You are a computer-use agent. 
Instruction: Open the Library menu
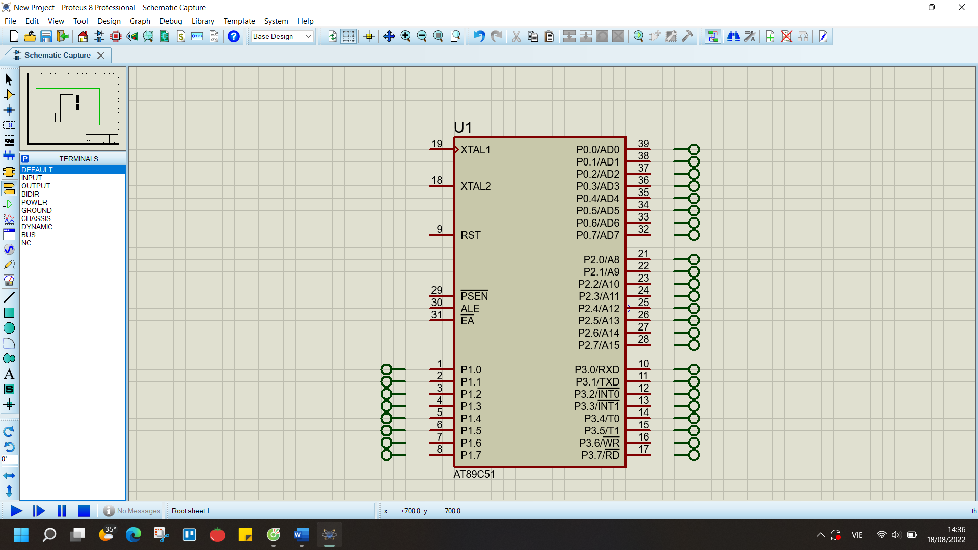(202, 21)
